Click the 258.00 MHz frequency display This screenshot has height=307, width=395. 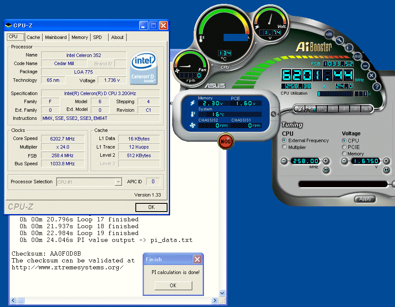coord(305,161)
